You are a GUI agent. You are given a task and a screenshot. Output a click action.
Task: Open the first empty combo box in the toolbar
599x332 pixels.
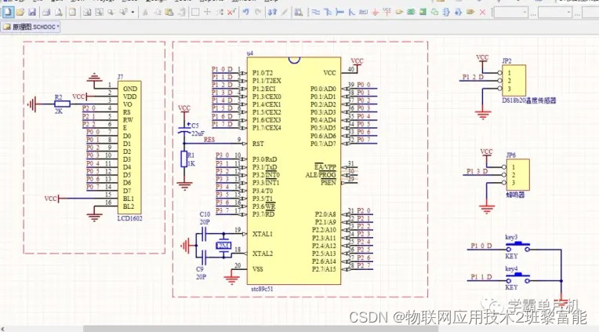point(511,13)
